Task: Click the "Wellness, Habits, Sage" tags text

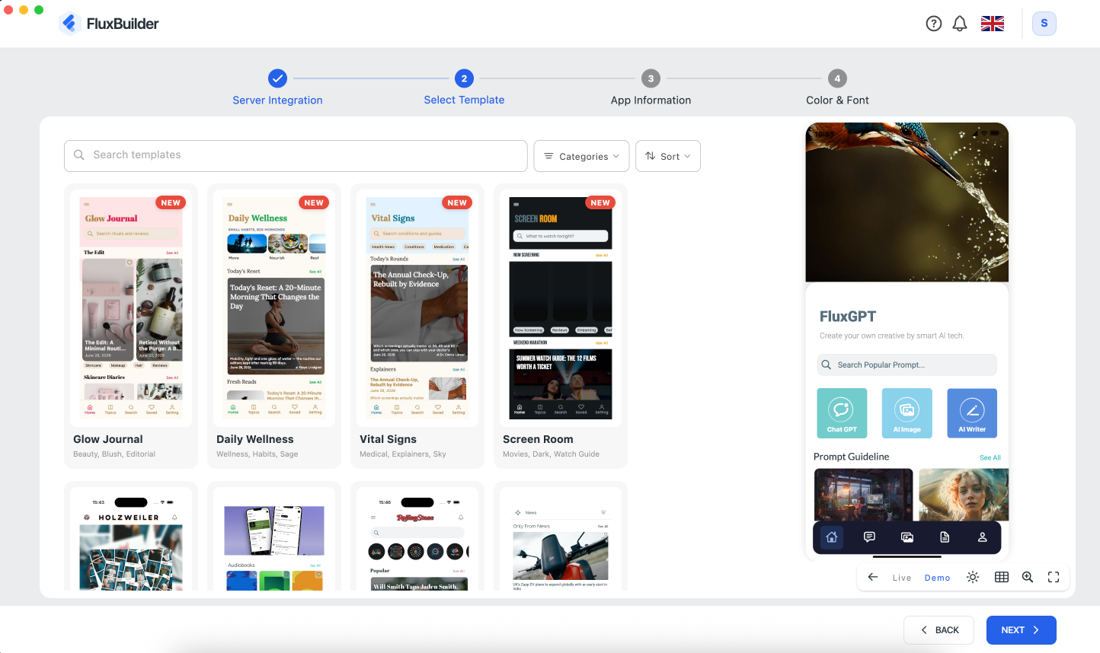Action: (257, 454)
